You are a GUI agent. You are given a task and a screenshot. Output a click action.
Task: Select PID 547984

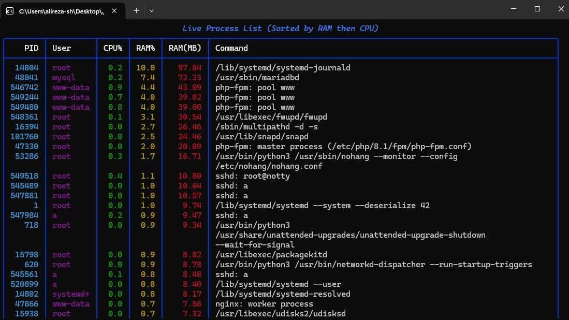(x=24, y=215)
